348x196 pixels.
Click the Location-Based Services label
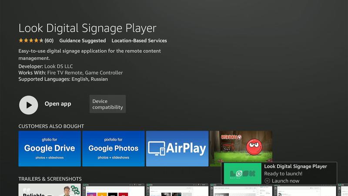139,41
